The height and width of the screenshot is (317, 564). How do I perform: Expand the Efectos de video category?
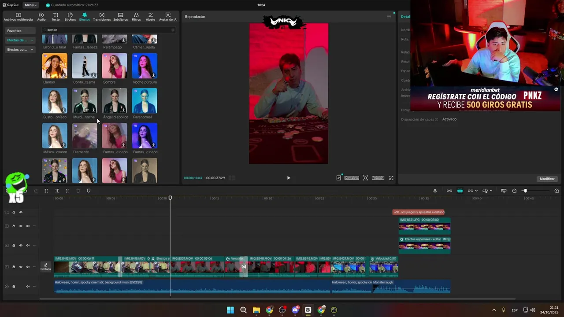pyautogui.click(x=20, y=40)
